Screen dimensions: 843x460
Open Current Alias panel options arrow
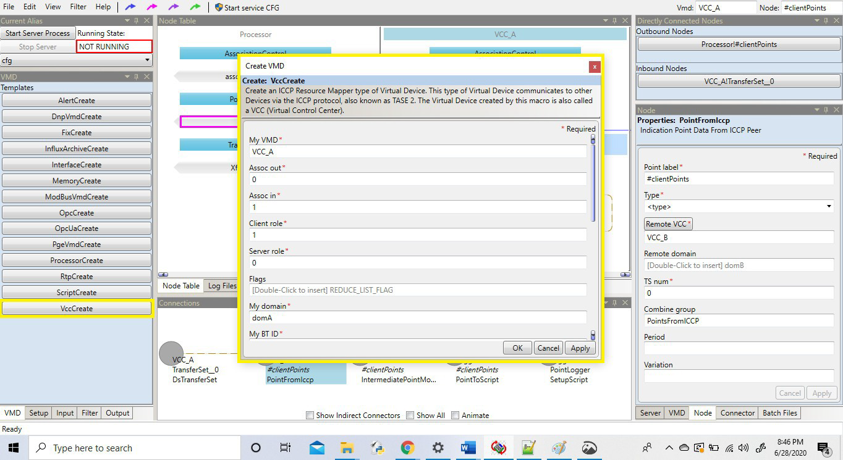[x=127, y=21]
